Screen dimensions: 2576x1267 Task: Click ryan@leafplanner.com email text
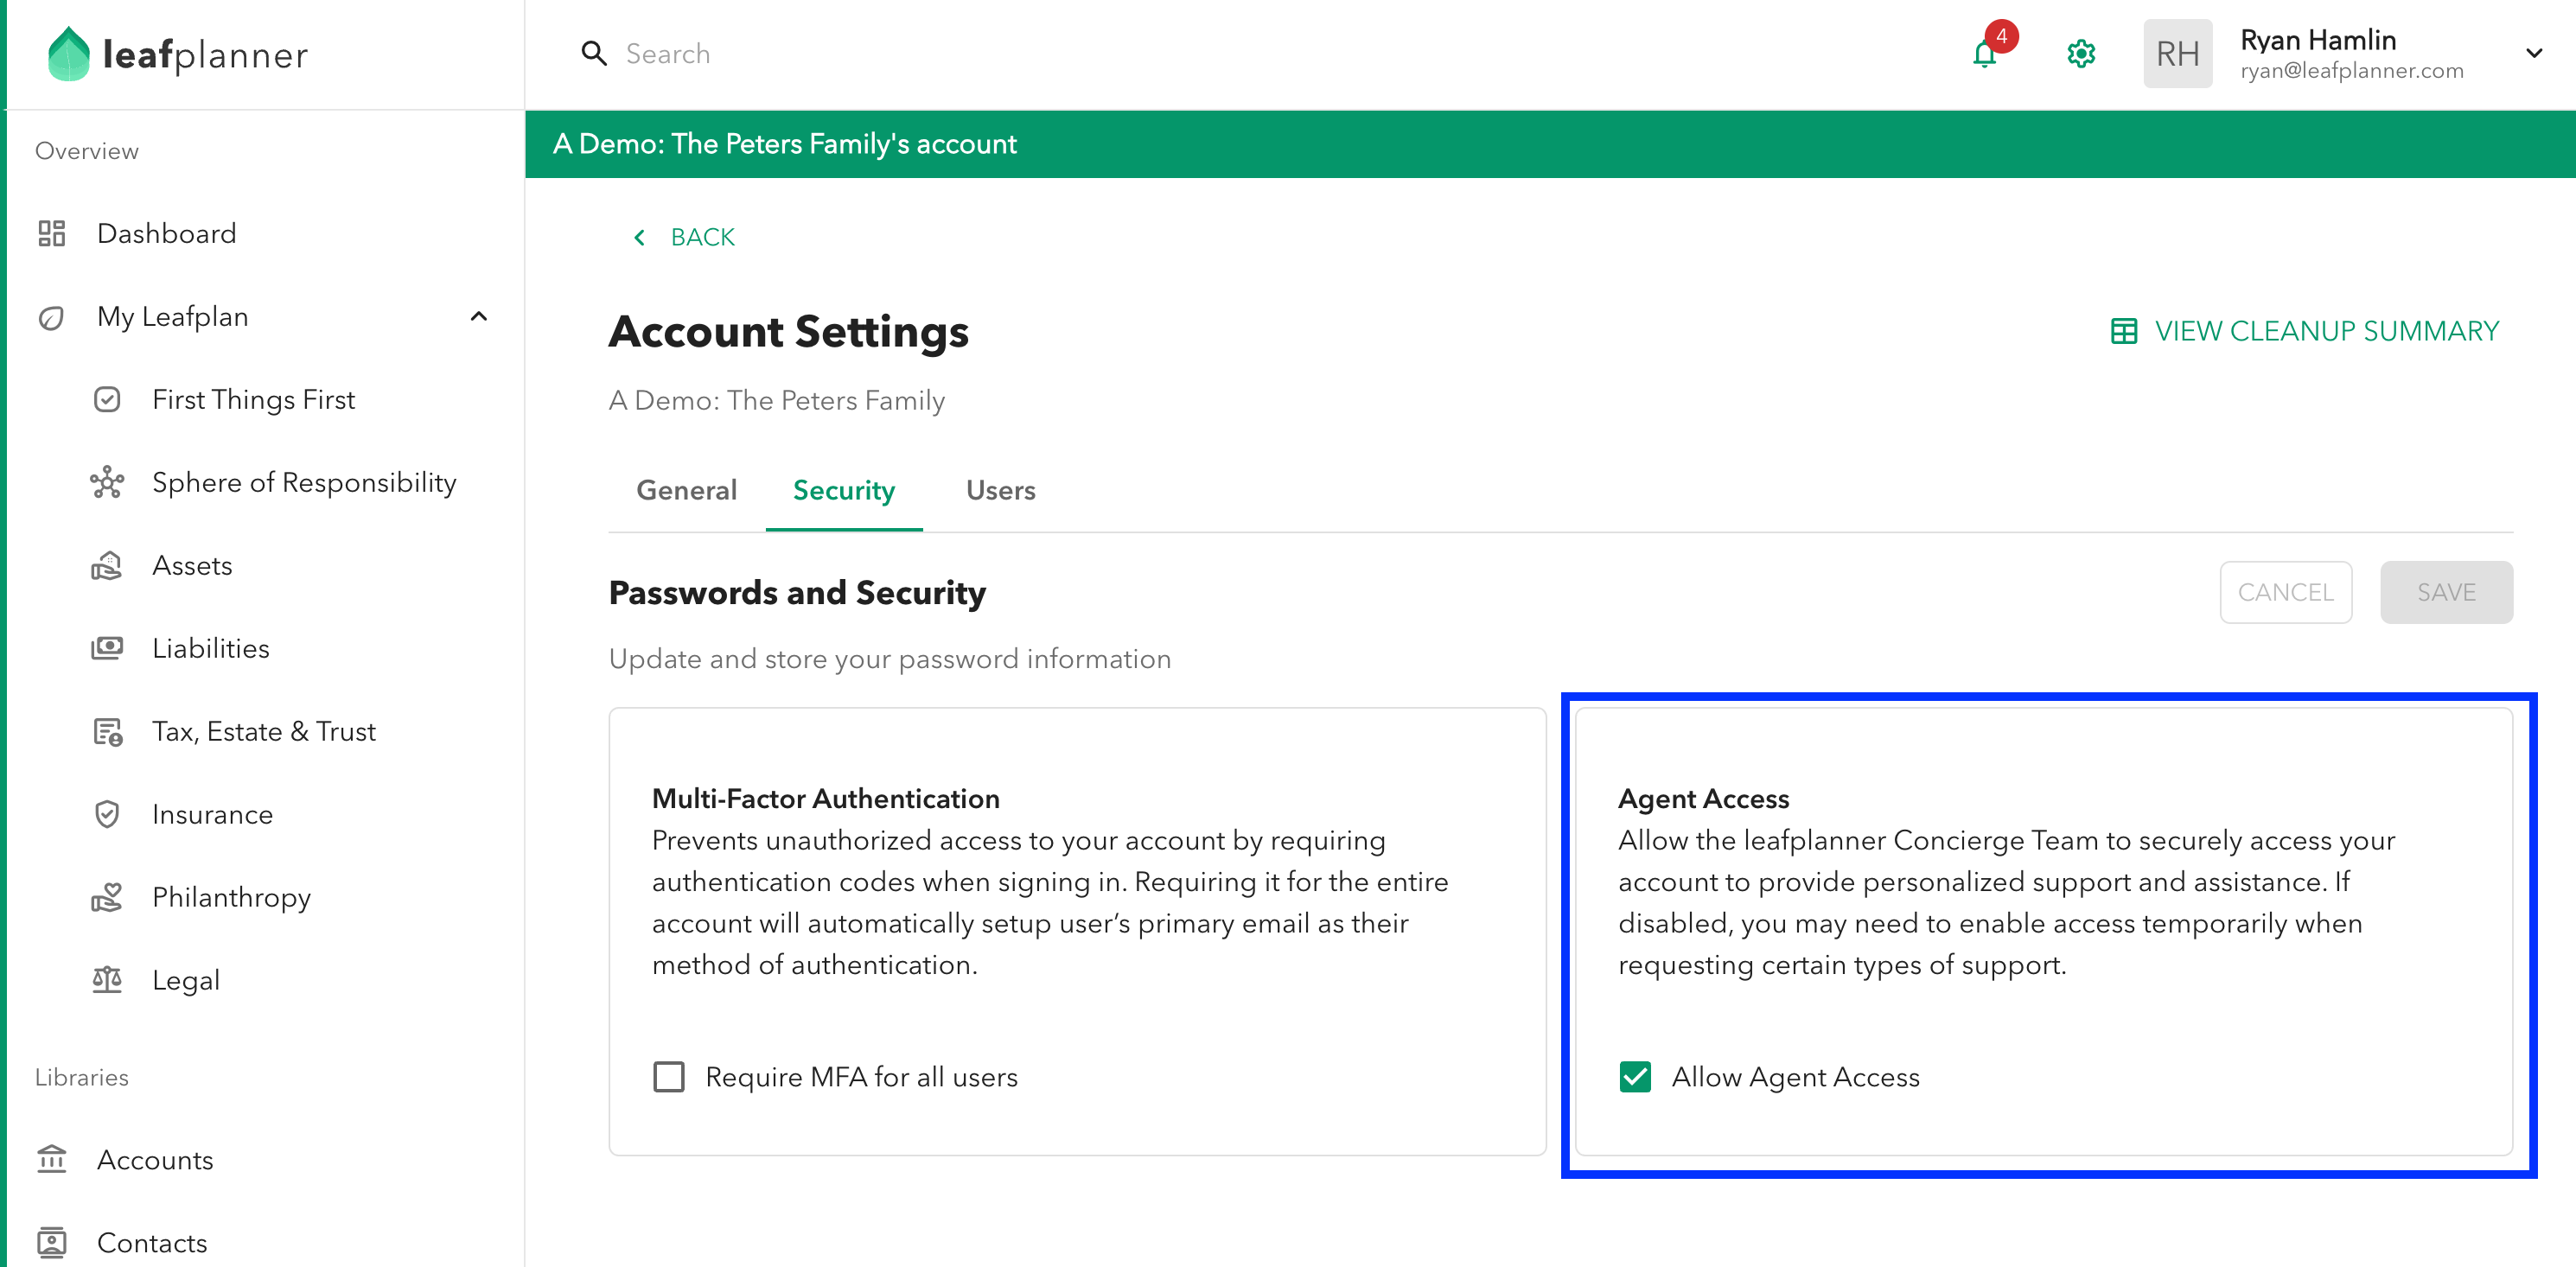(2352, 71)
